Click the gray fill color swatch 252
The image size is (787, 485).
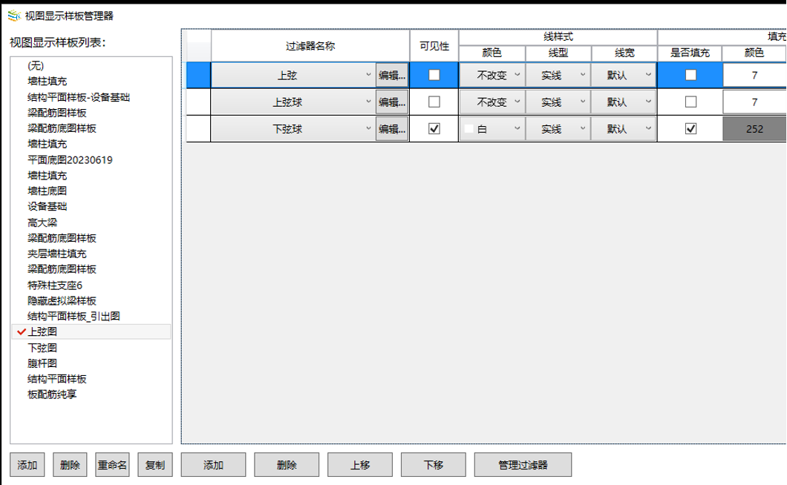754,128
